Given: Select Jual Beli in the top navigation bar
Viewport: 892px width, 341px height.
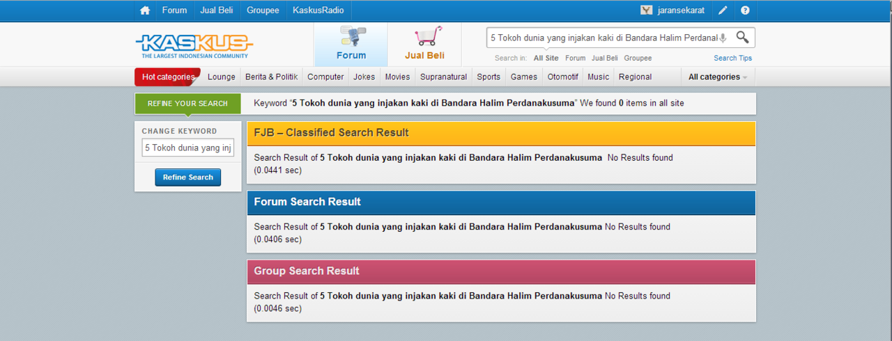Looking at the screenshot, I should coord(217,10).
